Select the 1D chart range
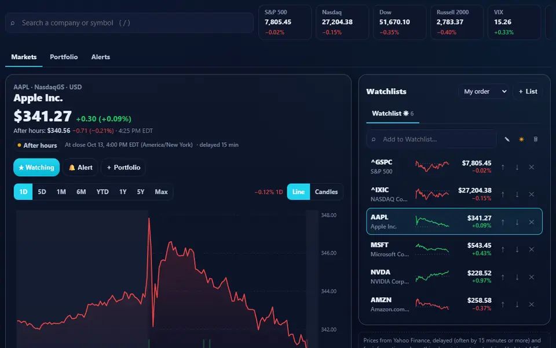The image size is (556, 348). (23, 192)
